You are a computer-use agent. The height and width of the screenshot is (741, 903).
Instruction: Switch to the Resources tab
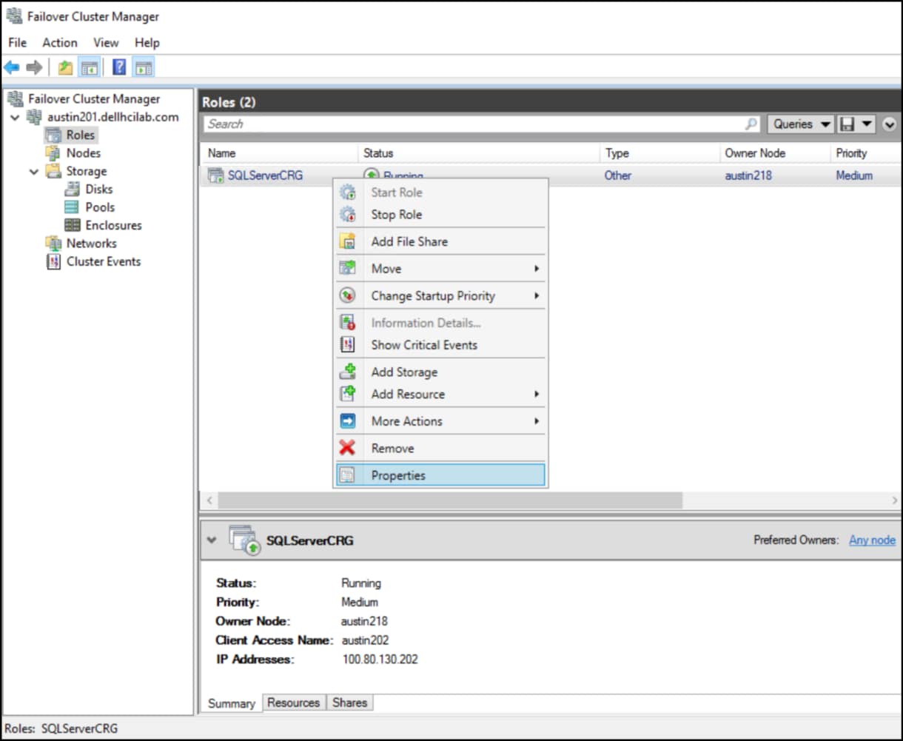294,703
